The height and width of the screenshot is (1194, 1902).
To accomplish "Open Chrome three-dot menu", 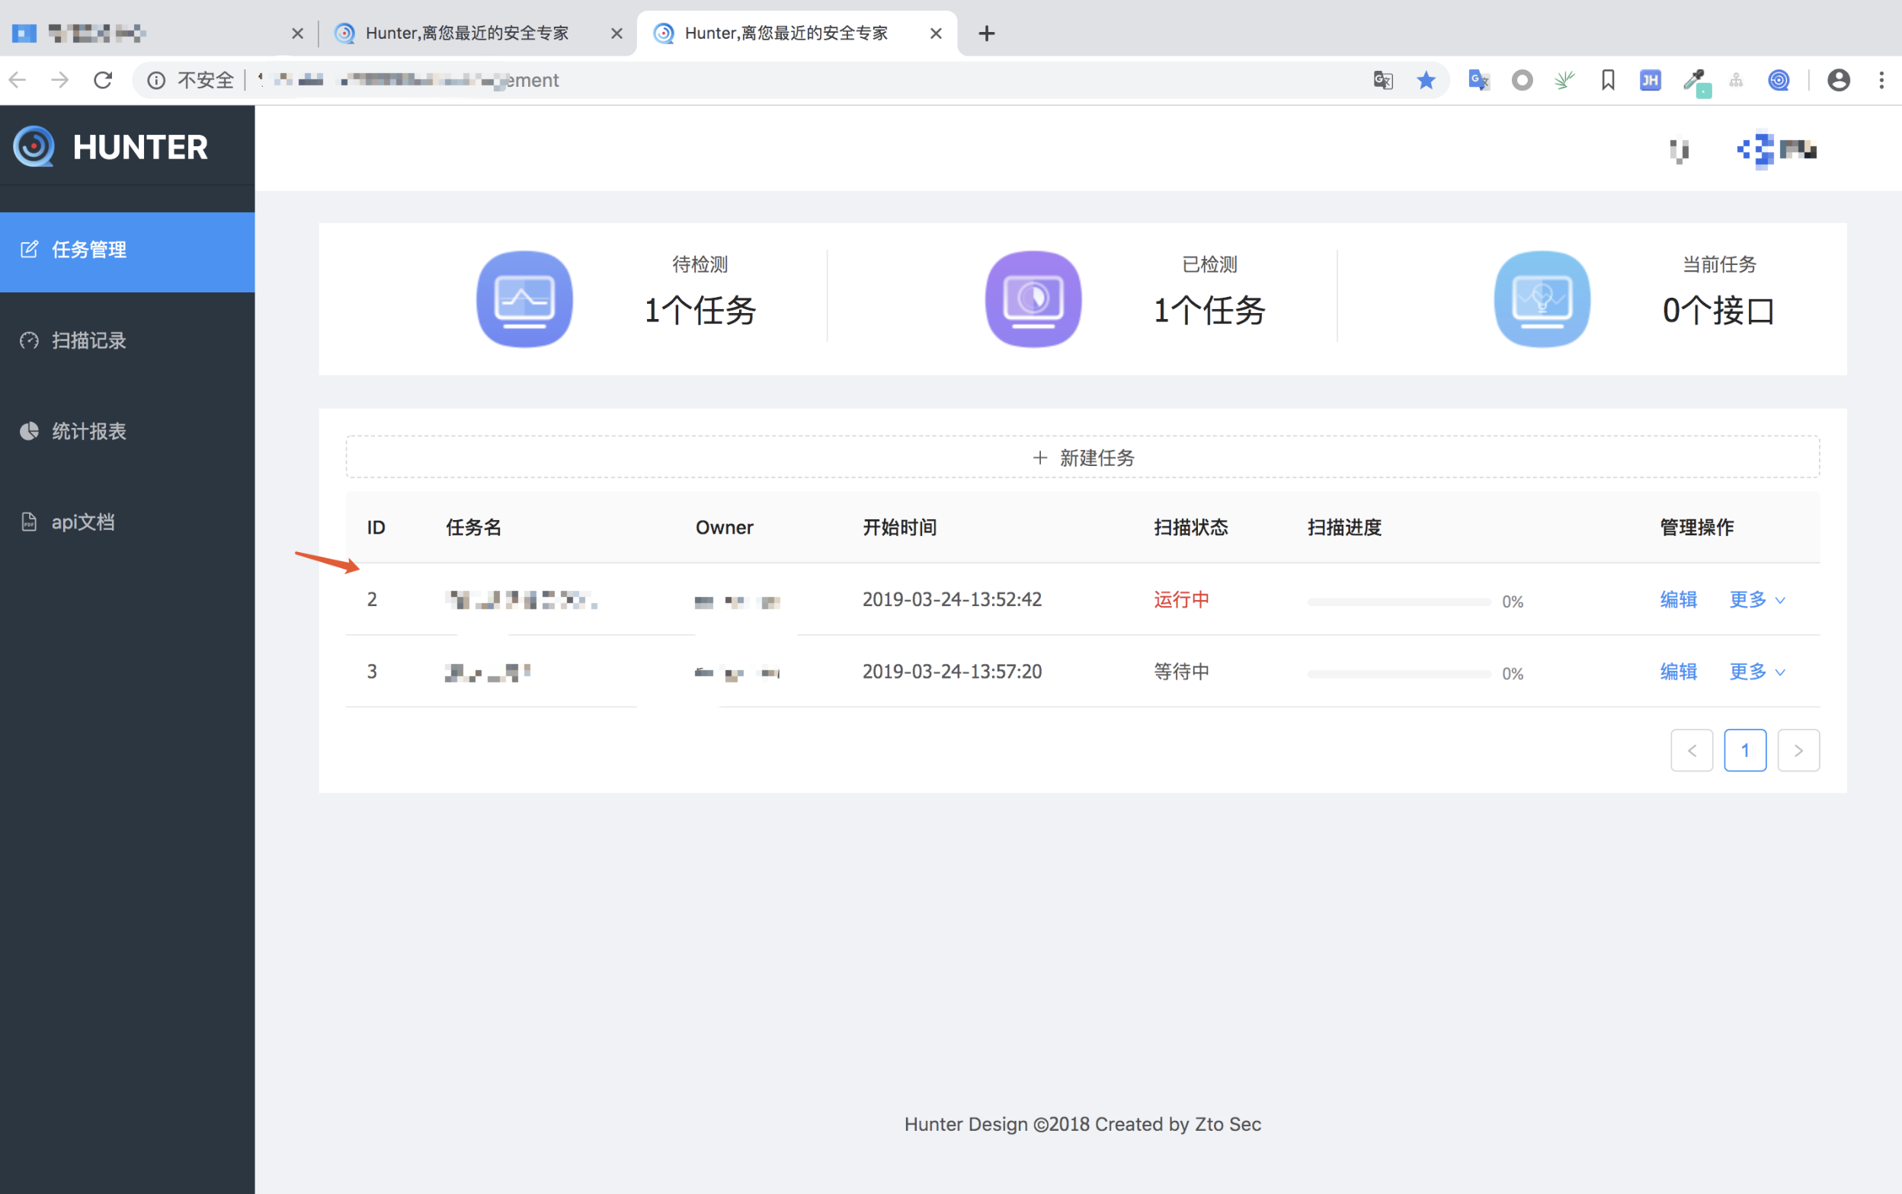I will coord(1881,81).
